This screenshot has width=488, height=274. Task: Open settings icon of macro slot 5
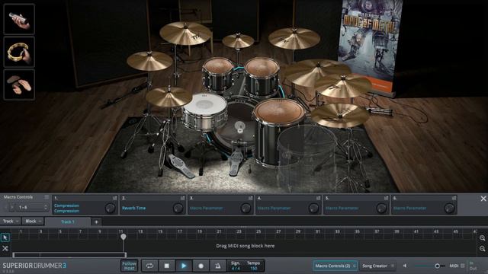pos(387,198)
